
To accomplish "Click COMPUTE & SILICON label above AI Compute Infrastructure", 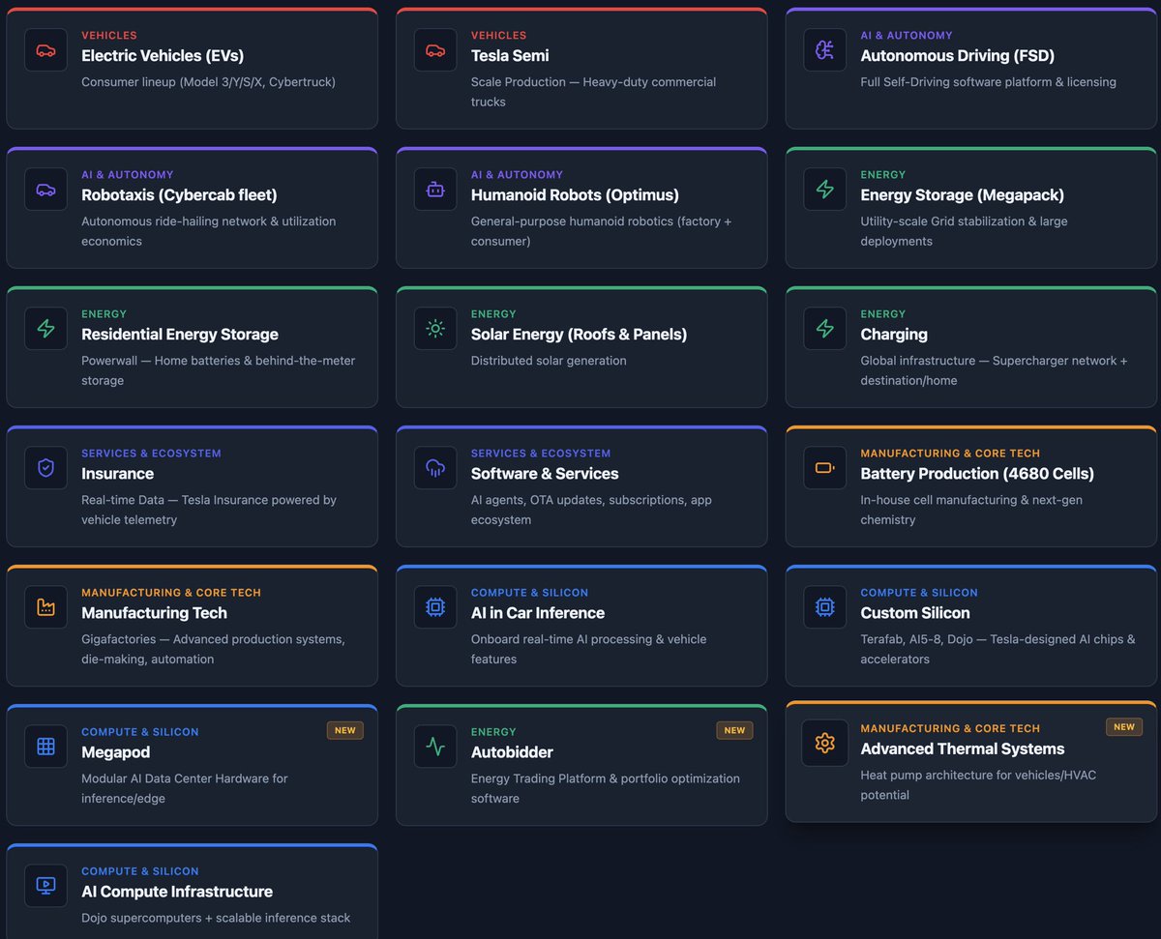I will [140, 870].
